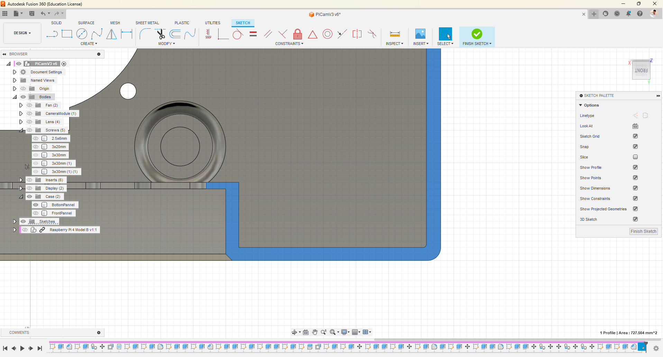Expand the Sketches folder
The height and width of the screenshot is (357, 663).
point(15,221)
